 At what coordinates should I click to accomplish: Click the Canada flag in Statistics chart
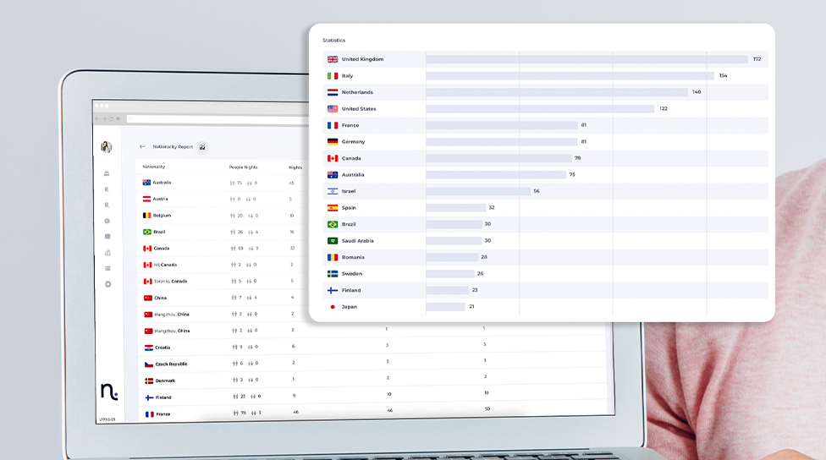point(333,158)
